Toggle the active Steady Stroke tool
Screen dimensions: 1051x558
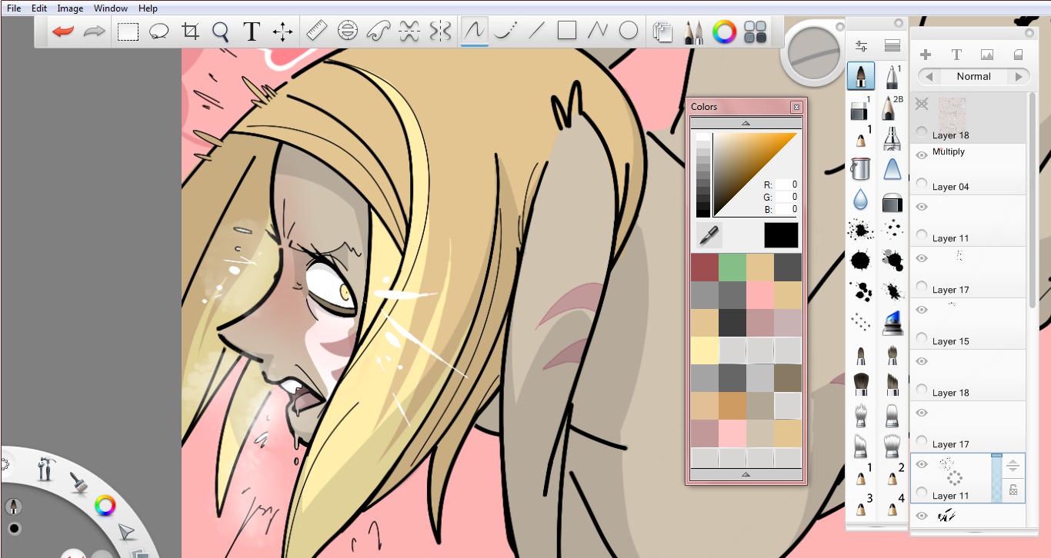pyautogui.click(x=475, y=32)
